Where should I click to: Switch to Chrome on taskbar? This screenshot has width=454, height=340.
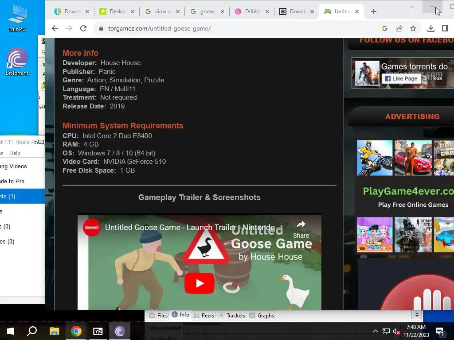pos(76,331)
